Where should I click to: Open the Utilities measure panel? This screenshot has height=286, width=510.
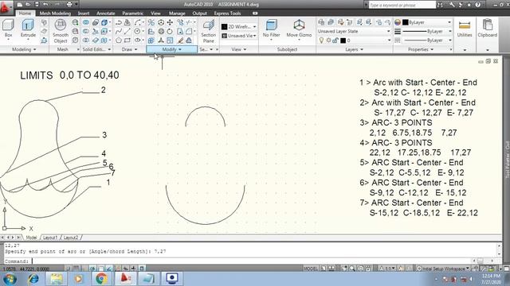pyautogui.click(x=465, y=29)
